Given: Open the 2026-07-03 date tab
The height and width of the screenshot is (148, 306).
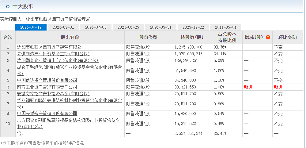Looking at the screenshot, I should click(96, 27).
